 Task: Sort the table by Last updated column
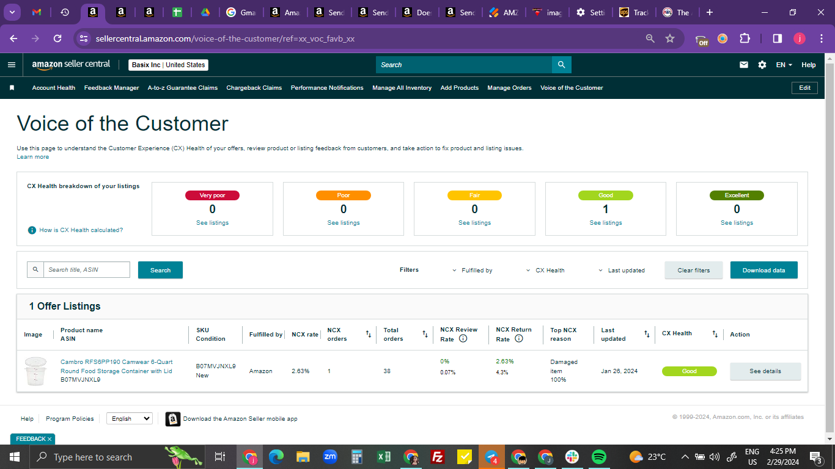tap(647, 334)
